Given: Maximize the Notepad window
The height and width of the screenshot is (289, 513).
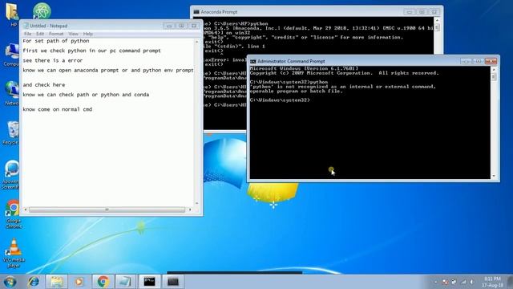Looking at the screenshot, I should (182, 26).
